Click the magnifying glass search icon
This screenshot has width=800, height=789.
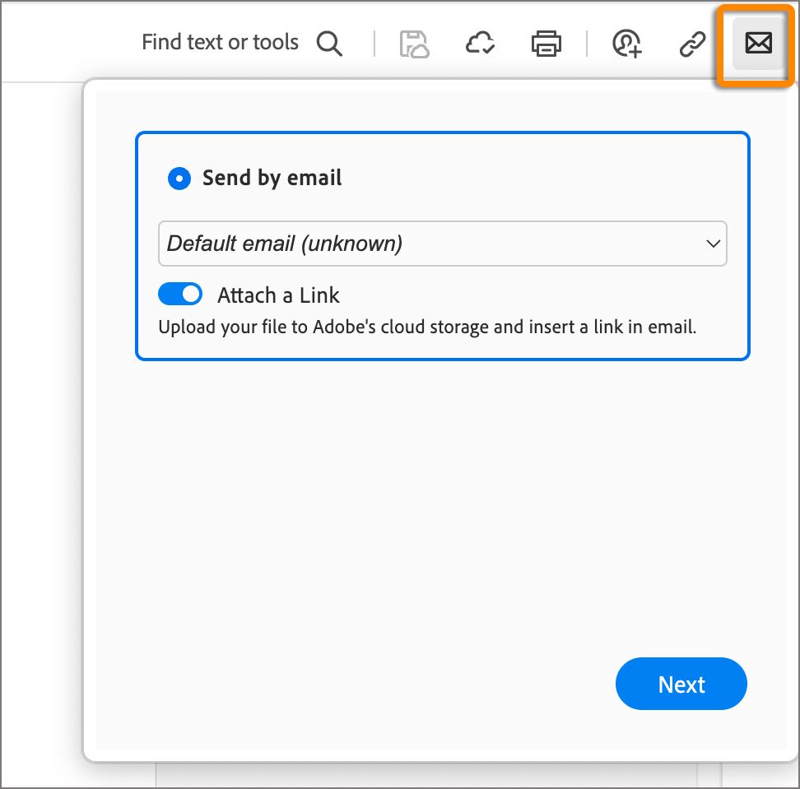(x=330, y=43)
